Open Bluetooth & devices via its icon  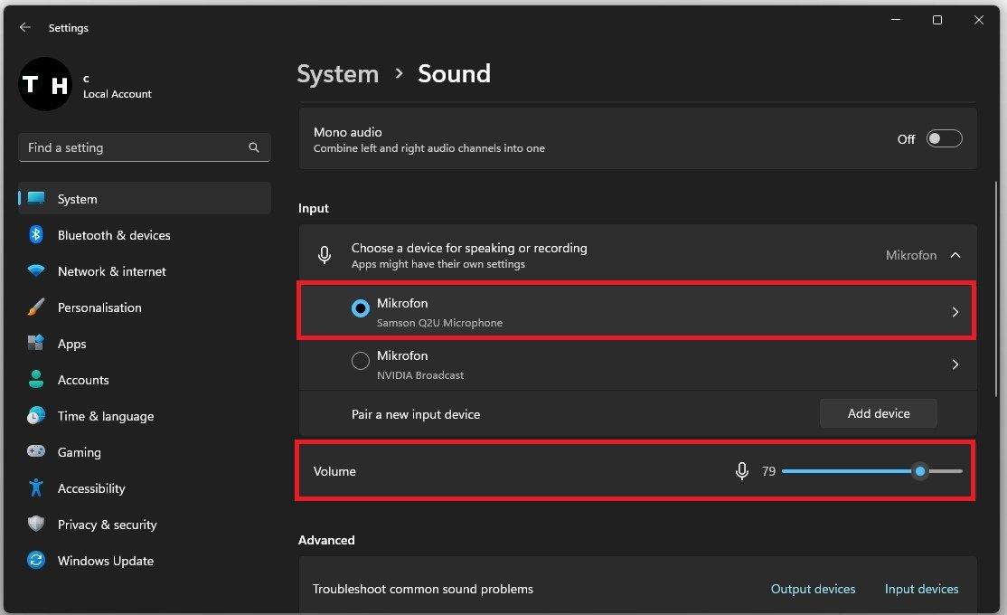tap(36, 235)
